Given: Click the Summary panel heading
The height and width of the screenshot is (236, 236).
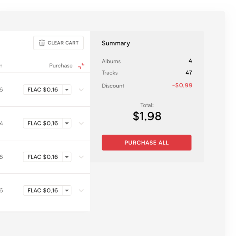Looking at the screenshot, I should (116, 43).
